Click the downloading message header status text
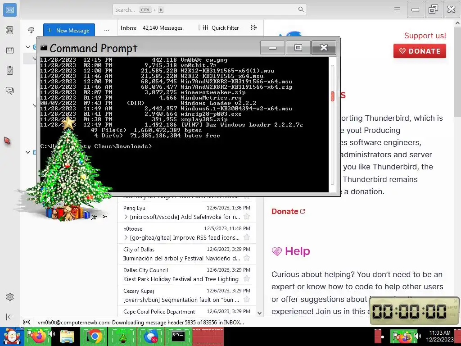This screenshot has height=346, width=461. pyautogui.click(x=141, y=322)
